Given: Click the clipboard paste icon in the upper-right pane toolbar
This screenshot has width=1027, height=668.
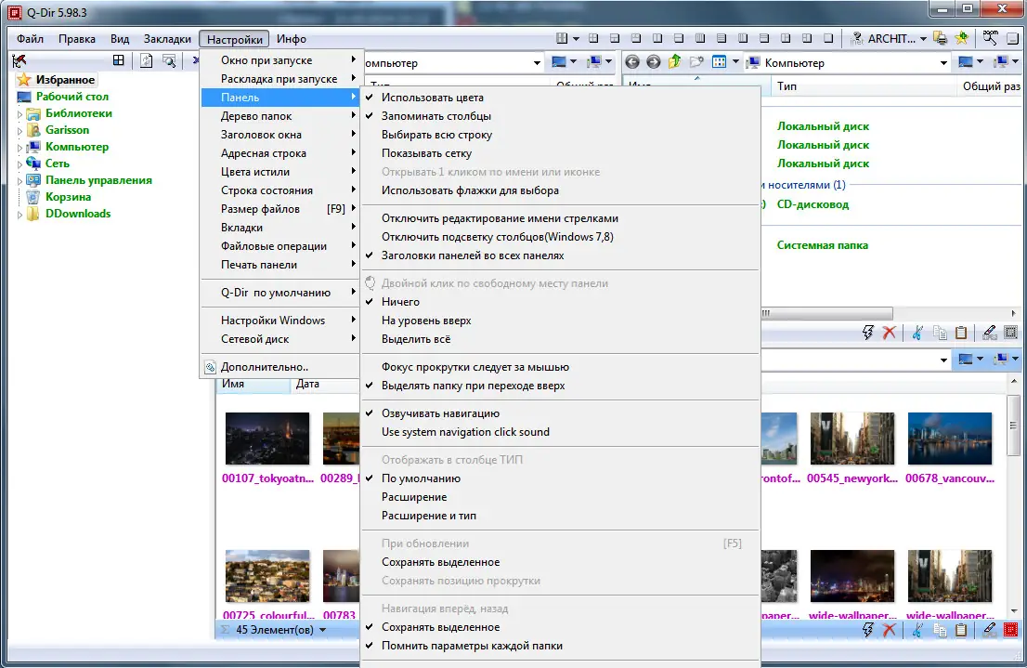Looking at the screenshot, I should [961, 333].
